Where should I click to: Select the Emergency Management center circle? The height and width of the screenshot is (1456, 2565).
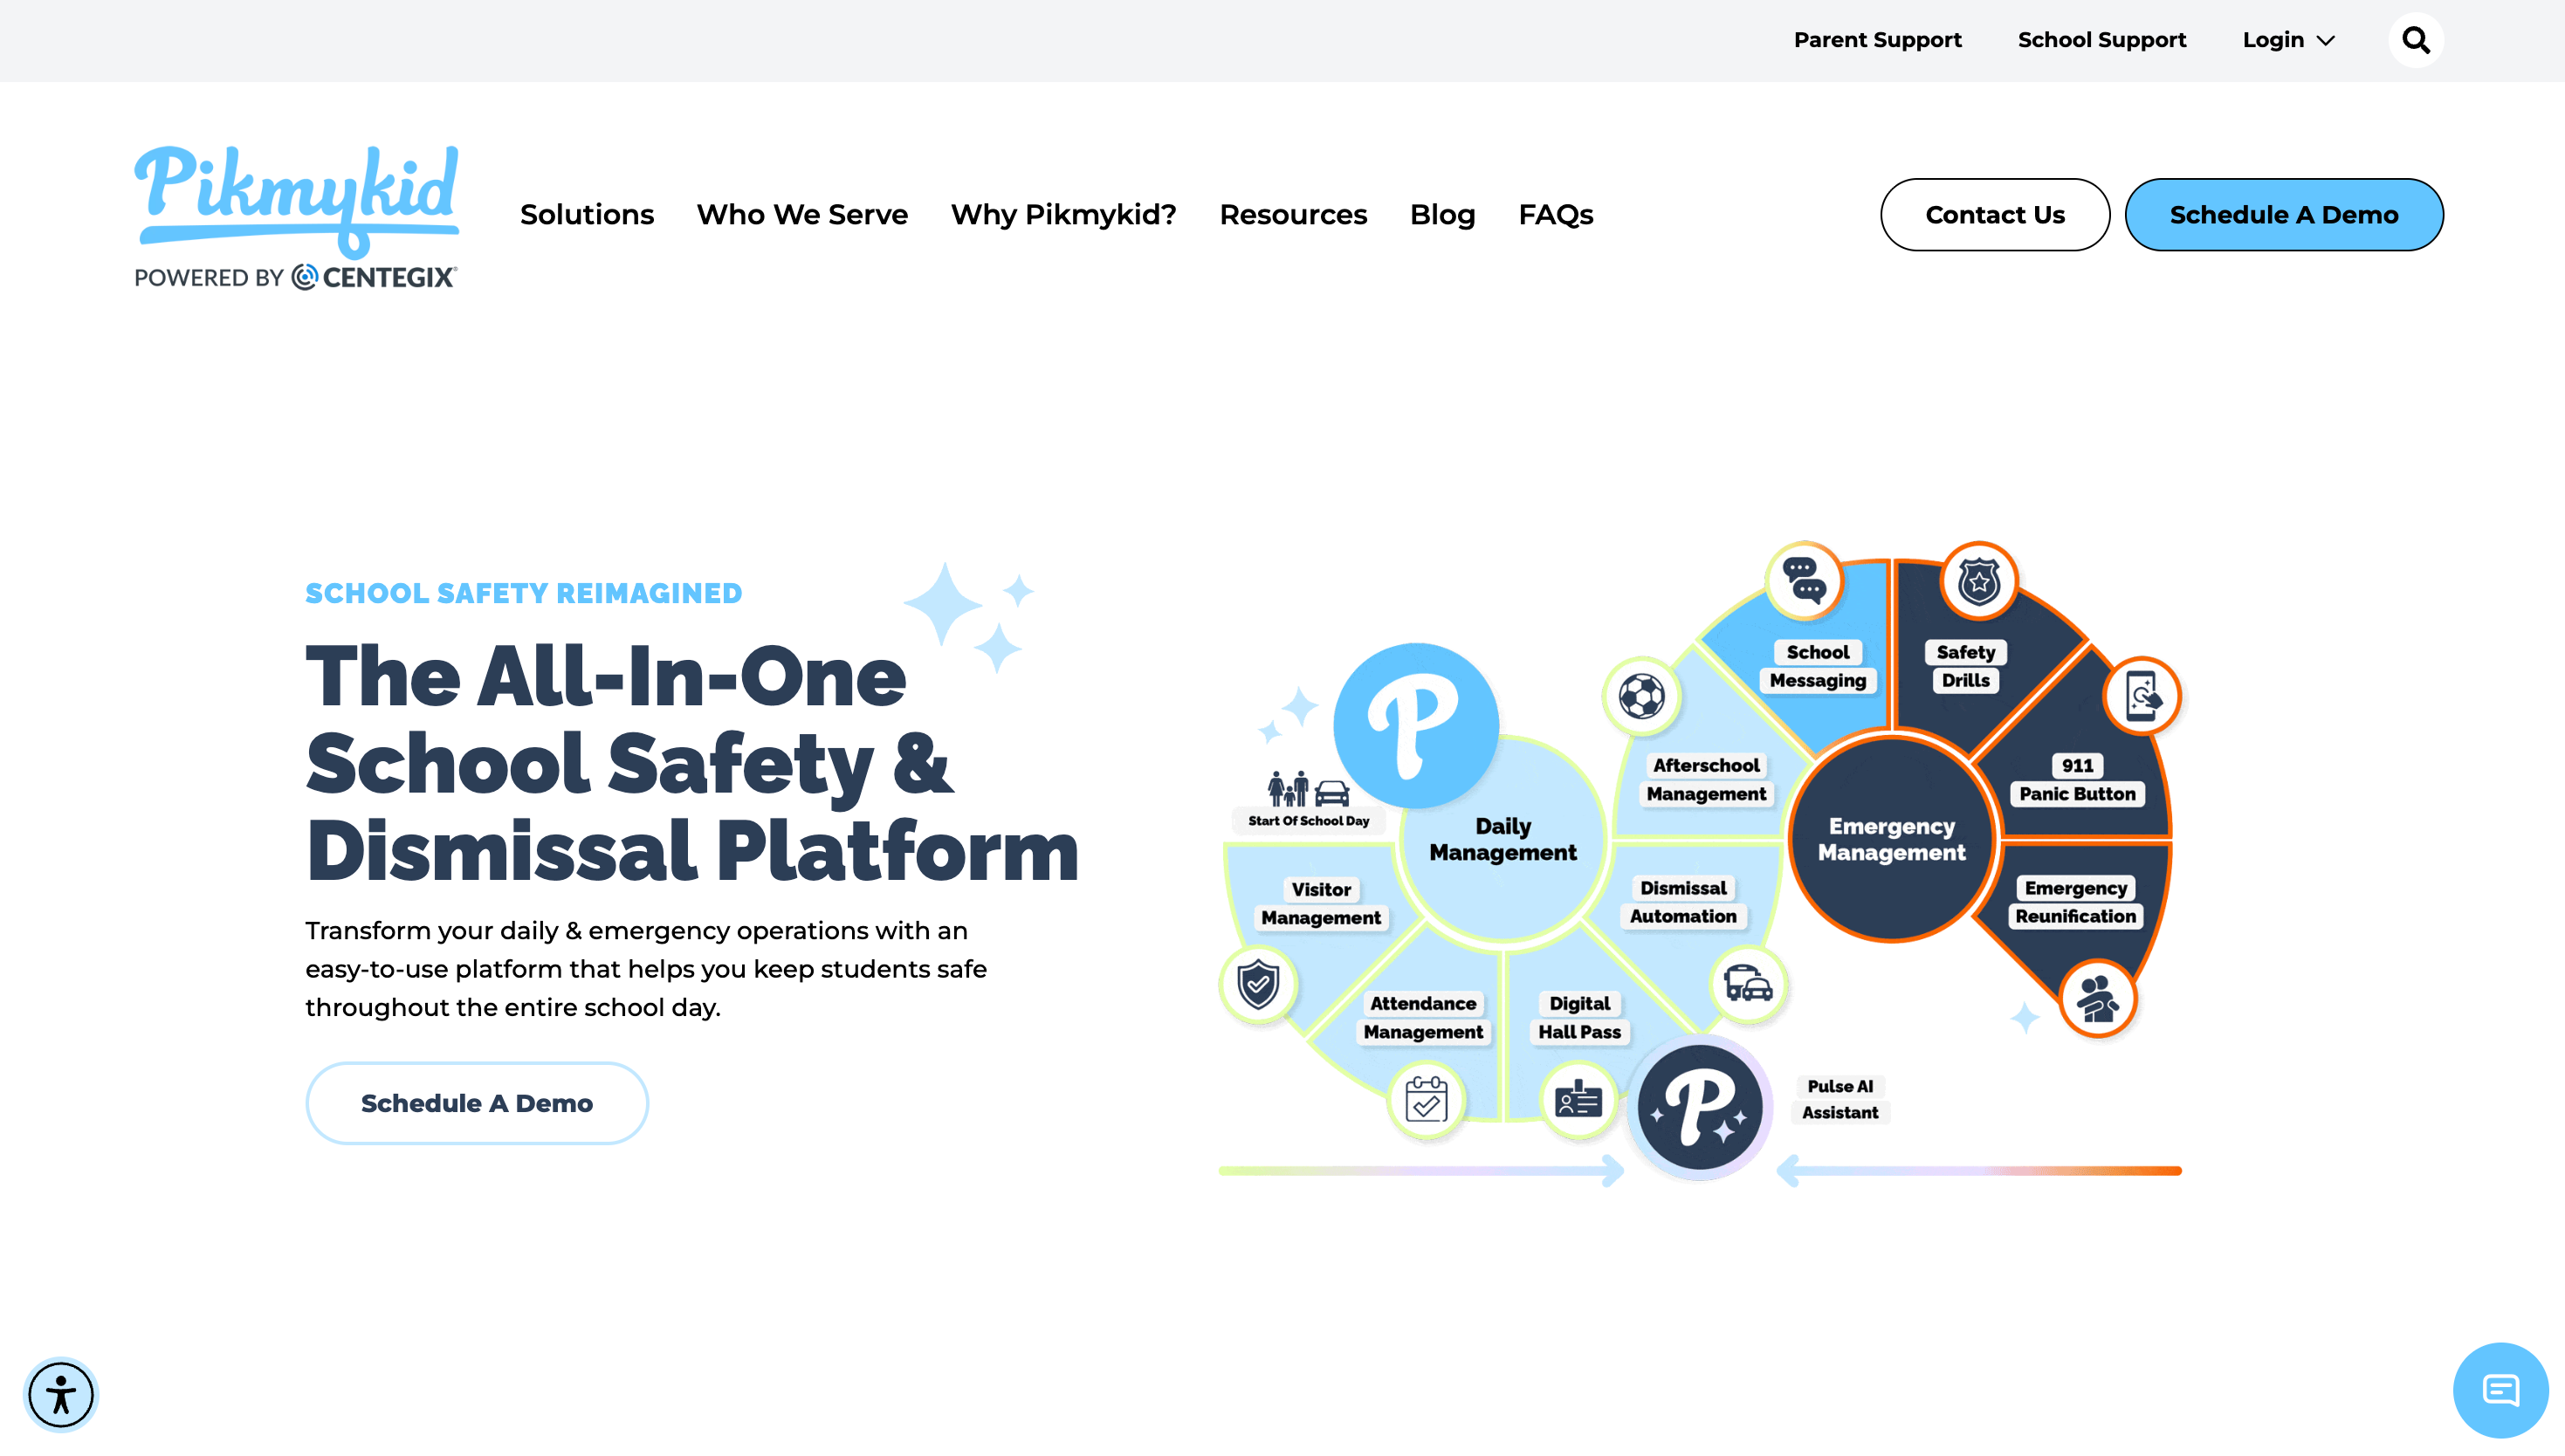click(1891, 839)
